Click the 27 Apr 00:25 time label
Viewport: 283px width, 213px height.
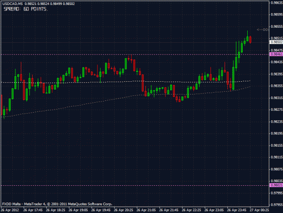259,210
